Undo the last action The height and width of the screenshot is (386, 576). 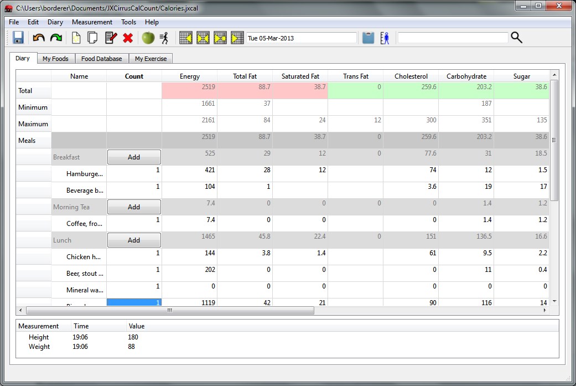pyautogui.click(x=39, y=38)
